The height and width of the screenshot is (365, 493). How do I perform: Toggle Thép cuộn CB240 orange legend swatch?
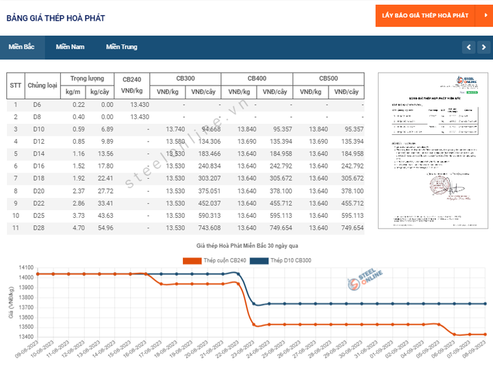tap(192, 261)
